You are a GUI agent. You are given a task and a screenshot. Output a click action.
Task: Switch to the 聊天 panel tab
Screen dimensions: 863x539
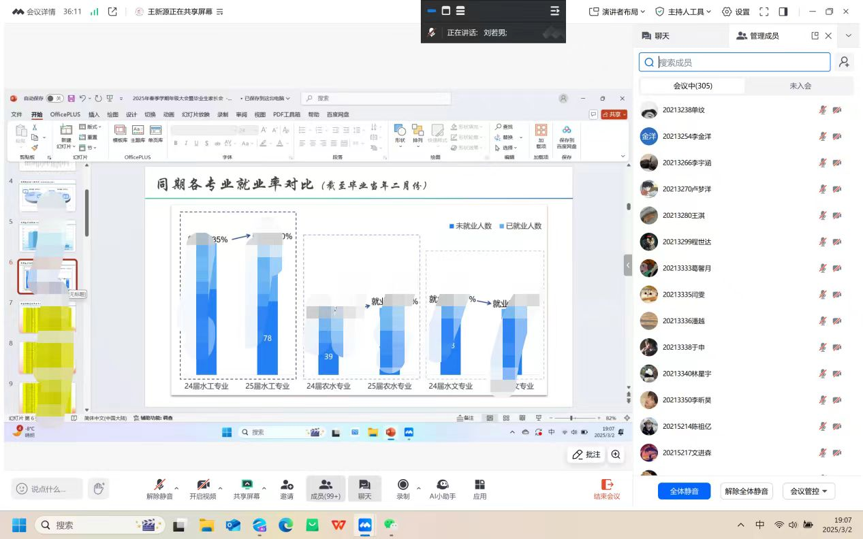click(x=656, y=36)
